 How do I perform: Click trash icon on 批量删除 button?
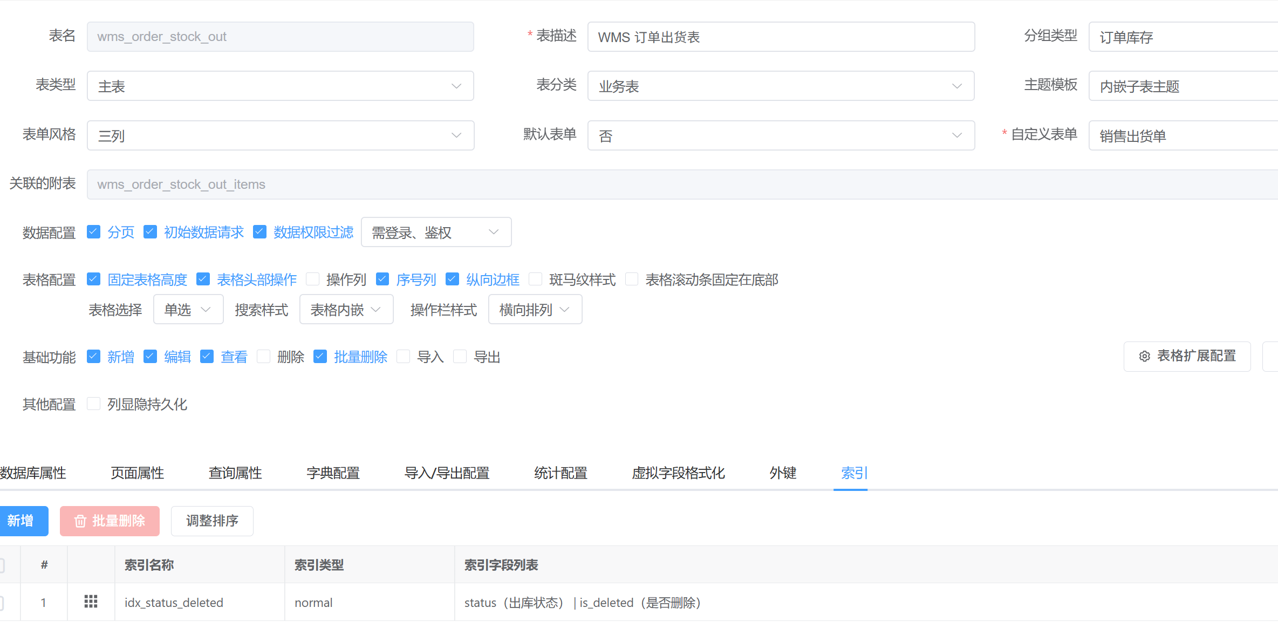pyautogui.click(x=80, y=521)
